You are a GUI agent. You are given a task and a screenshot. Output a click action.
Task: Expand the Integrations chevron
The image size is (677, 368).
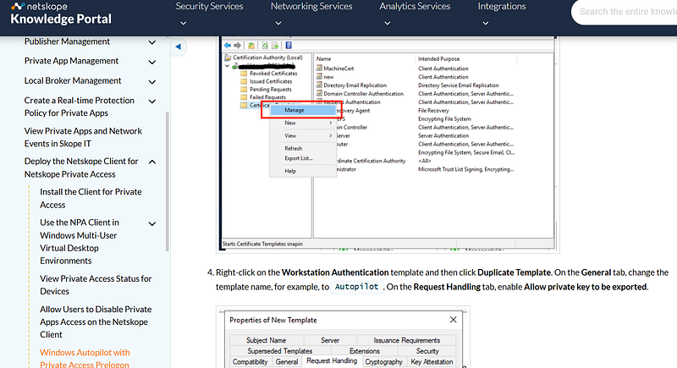click(x=485, y=23)
